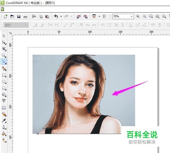The height and width of the screenshot is (153, 170).
Task: Select the Shape tool in the toolbox
Action: click(4, 42)
